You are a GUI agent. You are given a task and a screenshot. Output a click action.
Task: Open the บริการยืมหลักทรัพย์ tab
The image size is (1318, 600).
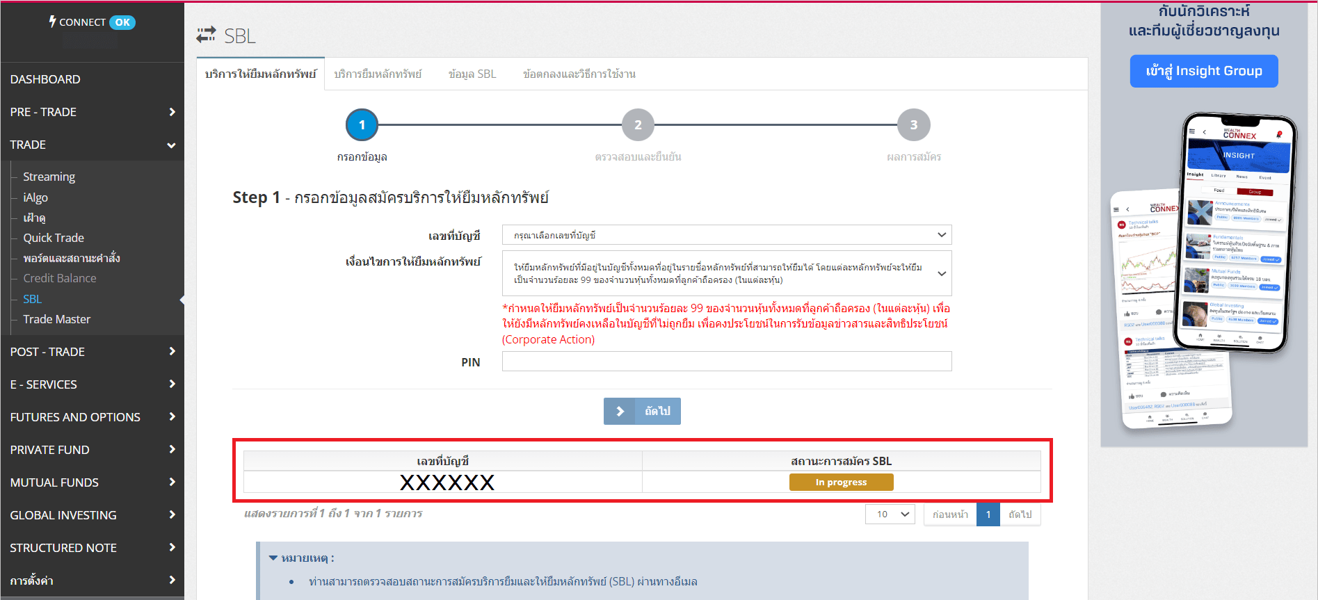378,74
